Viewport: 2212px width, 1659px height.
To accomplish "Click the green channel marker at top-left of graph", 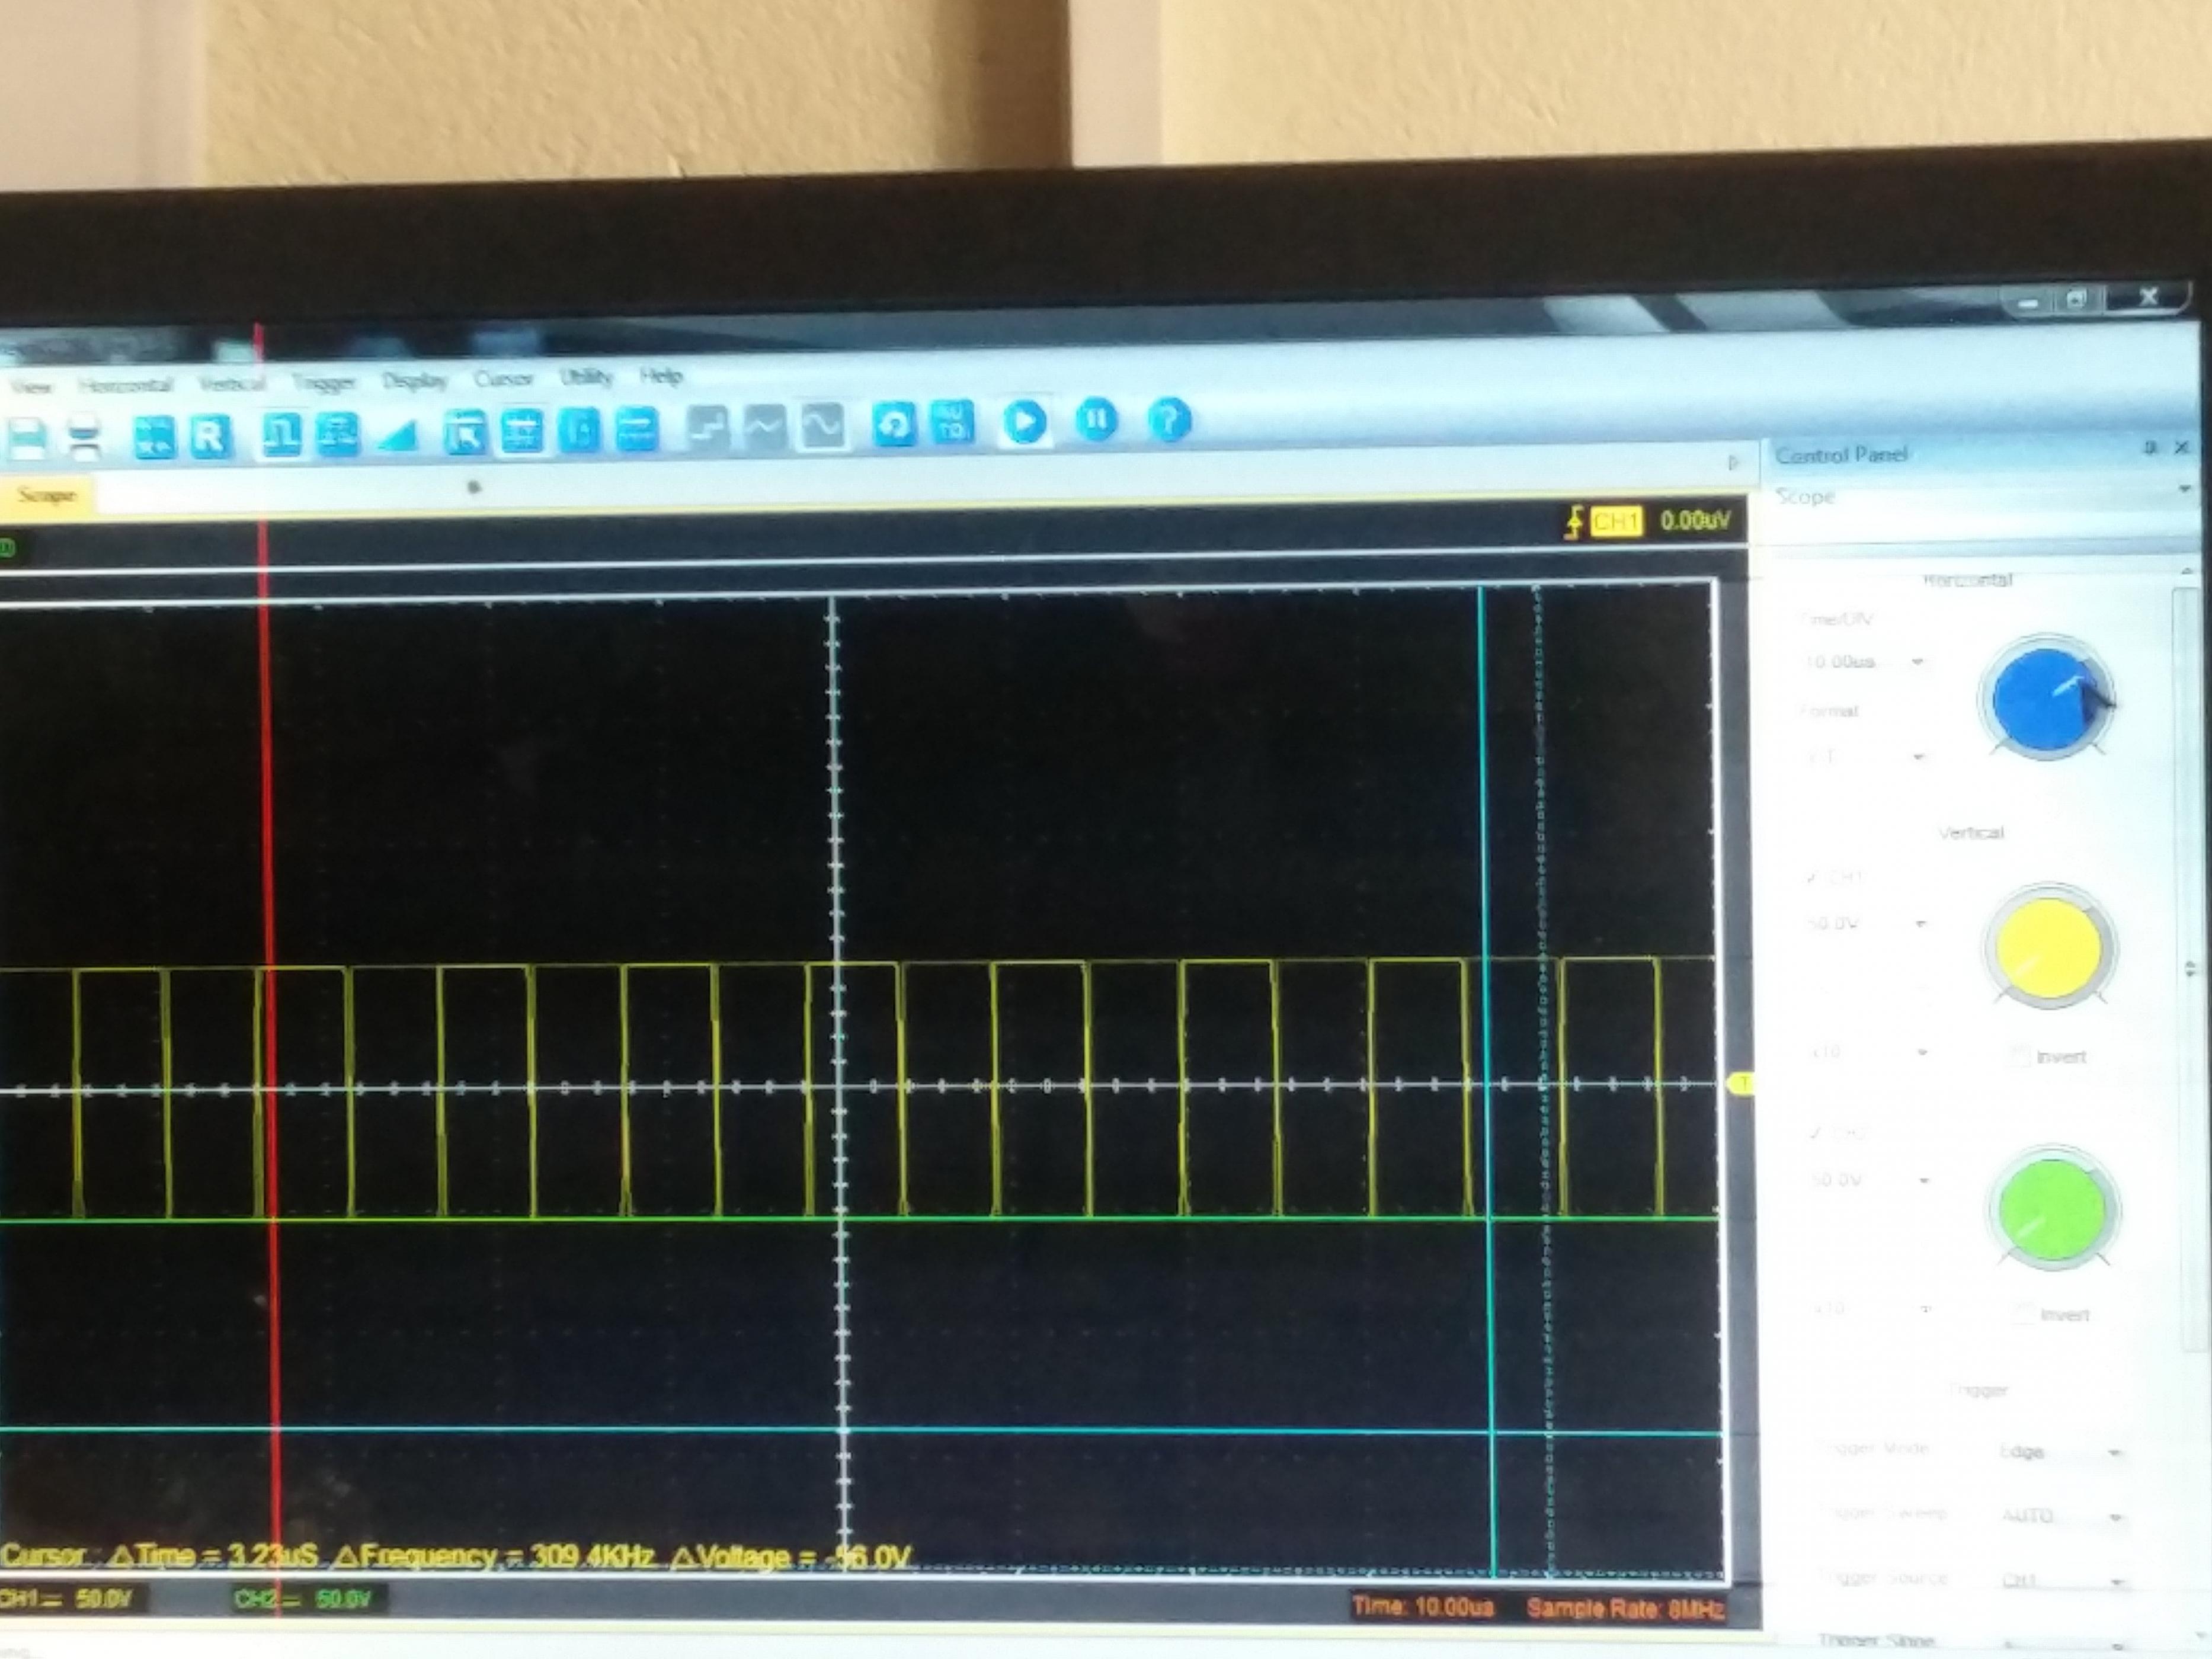I will [7, 547].
